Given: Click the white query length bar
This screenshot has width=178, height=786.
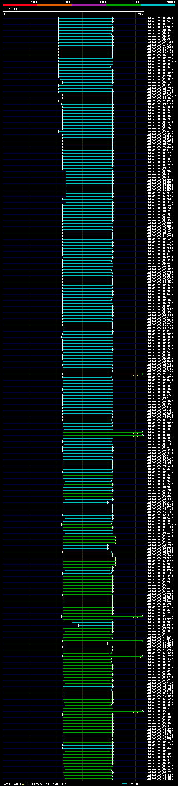Looking at the screenshot, I should coord(73,11).
